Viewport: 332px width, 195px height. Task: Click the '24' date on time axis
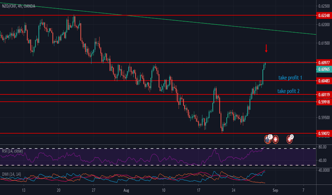(233, 190)
